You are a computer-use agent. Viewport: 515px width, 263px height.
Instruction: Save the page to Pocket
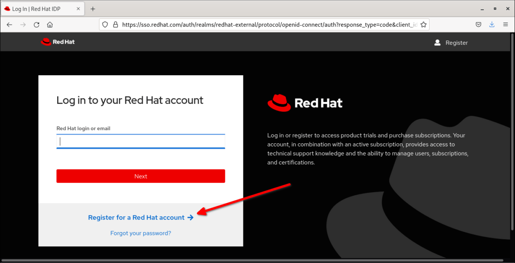click(478, 24)
